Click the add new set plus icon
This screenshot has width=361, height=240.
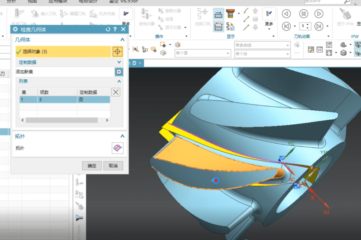[x=119, y=72]
